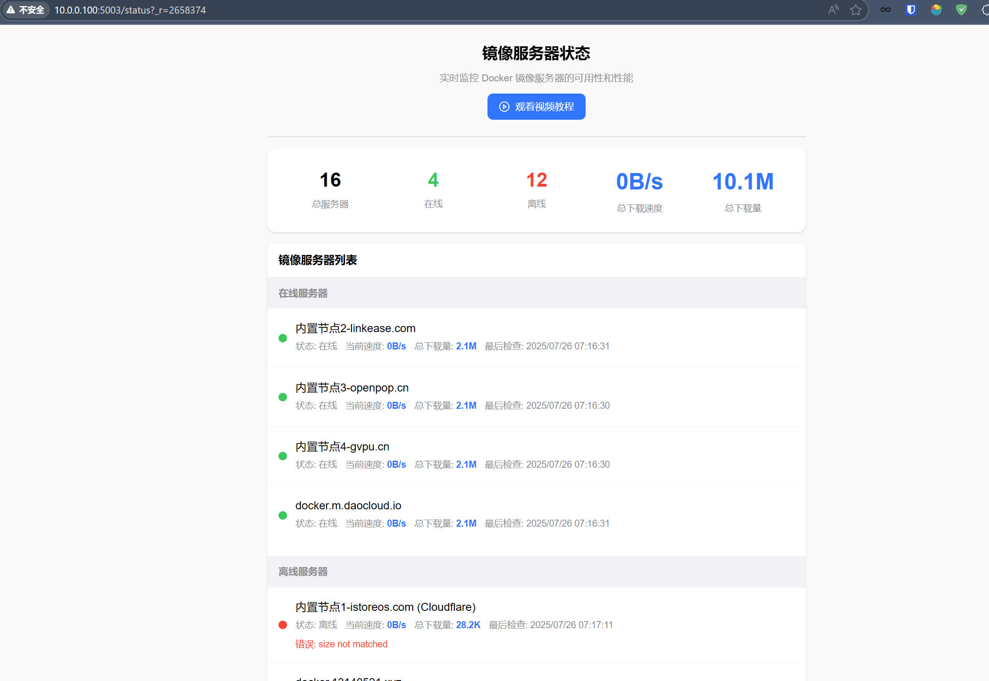Viewport: 989px width, 681px height.
Task: Click the Read Aloud icon in address bar
Action: coord(833,10)
